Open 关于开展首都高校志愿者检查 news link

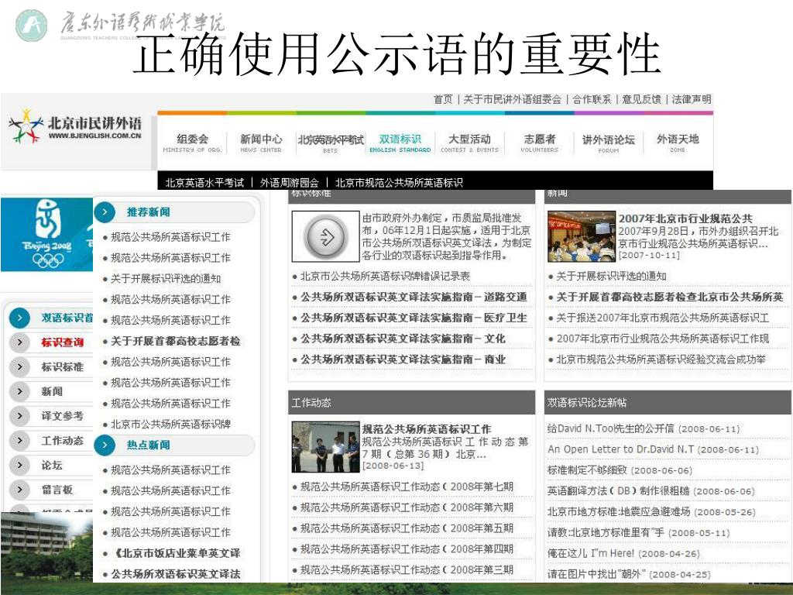pos(670,297)
